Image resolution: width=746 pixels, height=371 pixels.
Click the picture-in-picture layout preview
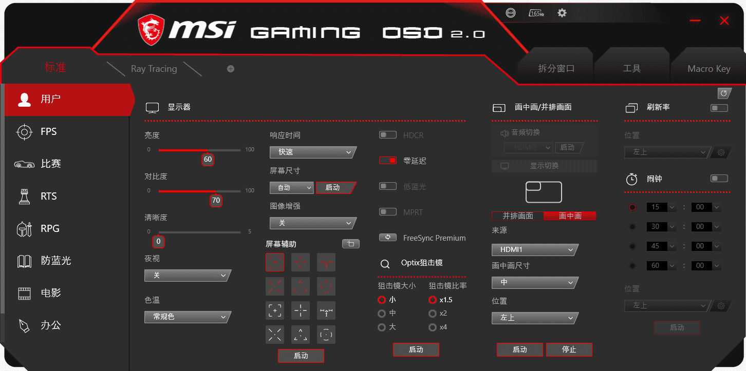[544, 192]
